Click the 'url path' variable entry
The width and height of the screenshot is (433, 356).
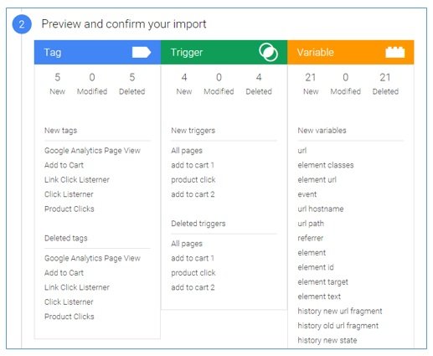pyautogui.click(x=311, y=224)
